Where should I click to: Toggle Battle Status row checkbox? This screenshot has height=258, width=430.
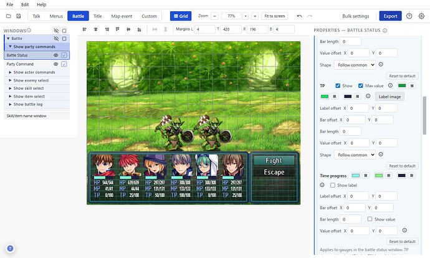[64, 55]
